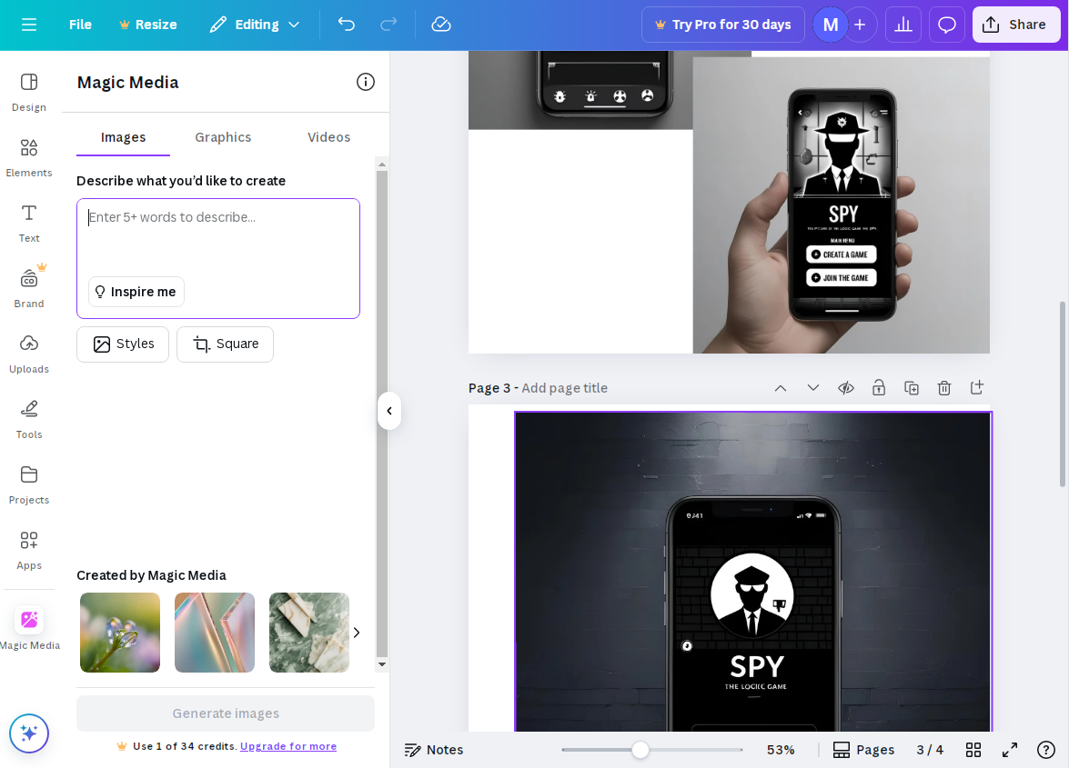The image size is (1069, 768).
Task: Click Add page title for Page 3
Action: tap(564, 388)
